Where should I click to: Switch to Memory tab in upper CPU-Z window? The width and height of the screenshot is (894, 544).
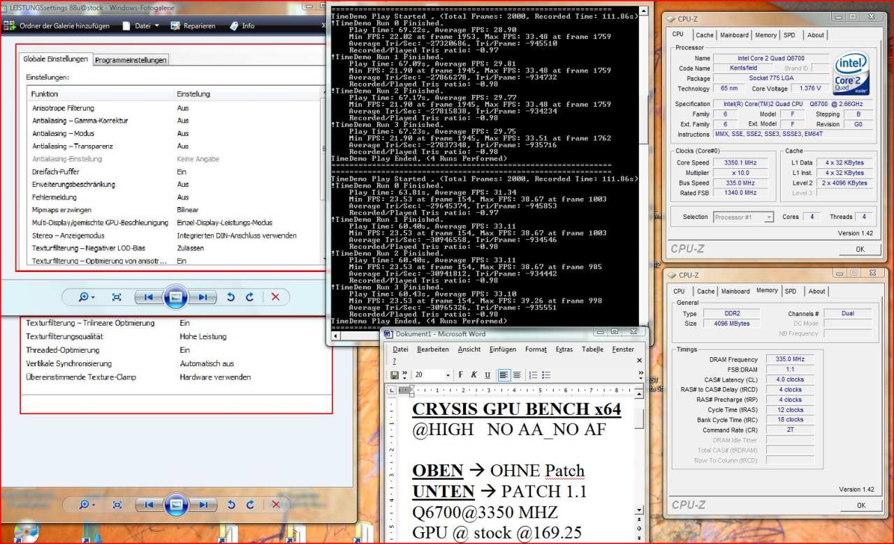click(765, 35)
